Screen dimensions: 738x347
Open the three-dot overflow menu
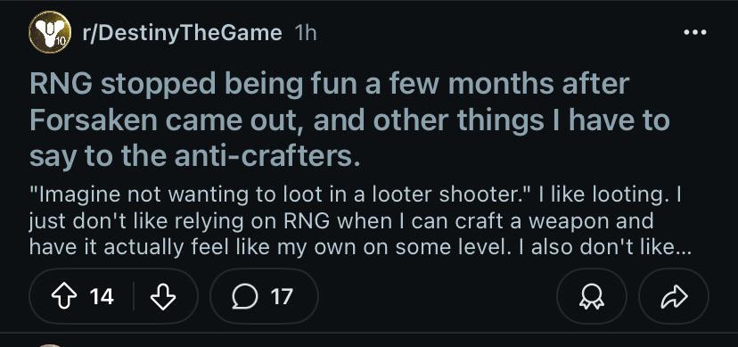click(695, 32)
